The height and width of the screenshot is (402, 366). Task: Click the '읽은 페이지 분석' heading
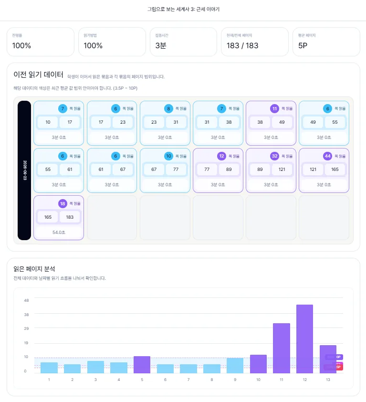[x=34, y=269]
